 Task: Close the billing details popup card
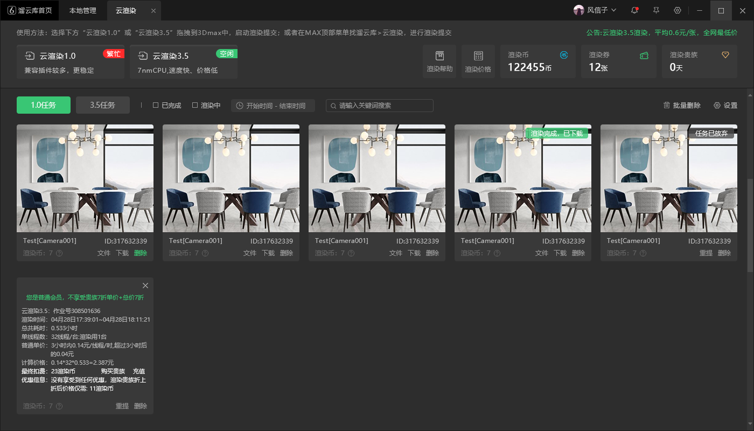tap(145, 286)
